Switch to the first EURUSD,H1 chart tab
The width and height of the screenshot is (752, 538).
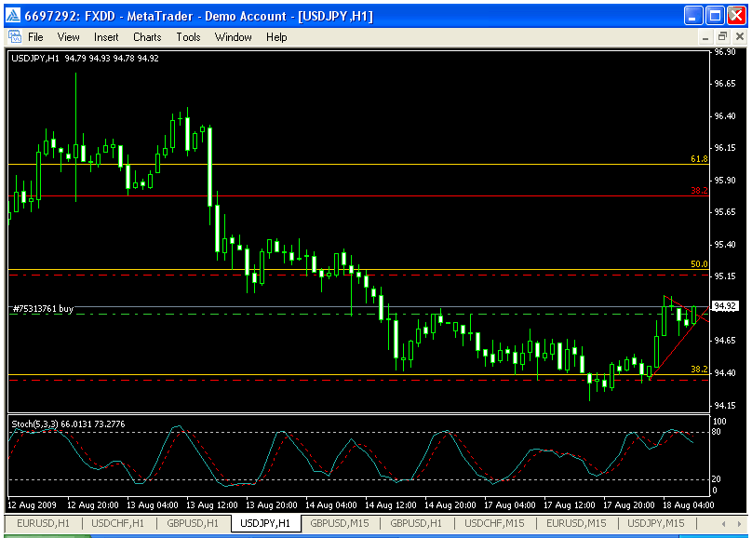(x=43, y=523)
